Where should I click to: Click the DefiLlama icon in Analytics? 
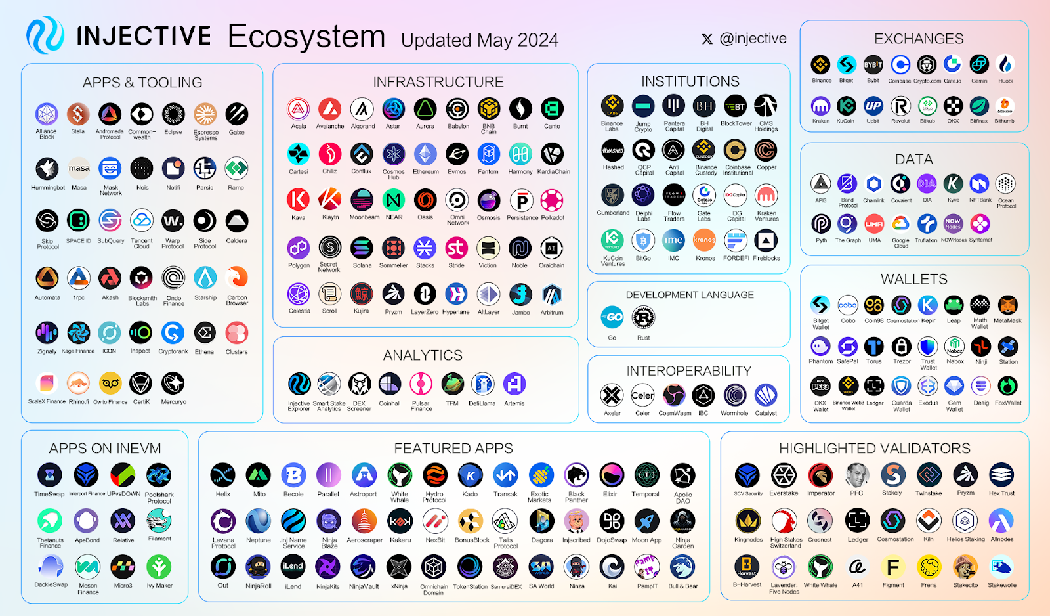[483, 384]
